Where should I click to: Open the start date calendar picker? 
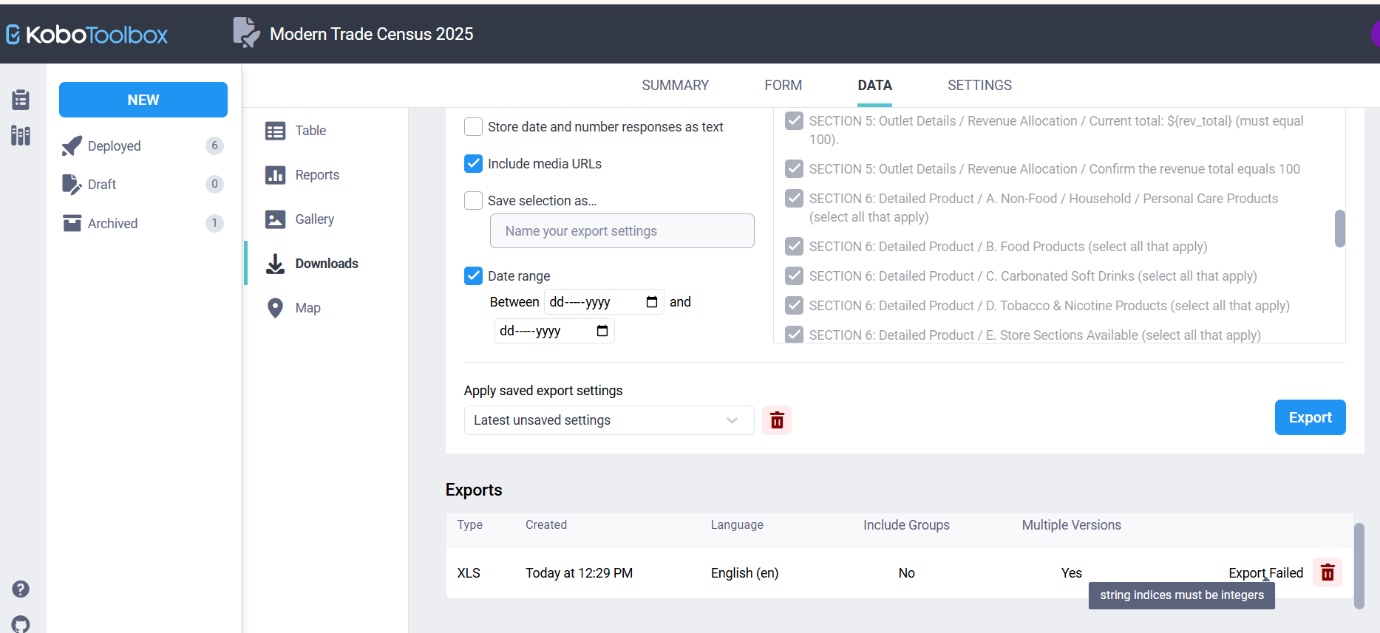[651, 302]
